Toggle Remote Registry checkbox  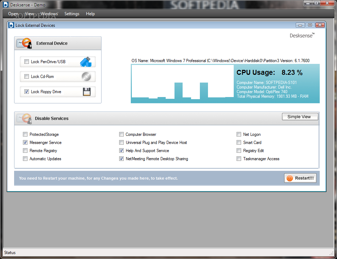(25, 150)
